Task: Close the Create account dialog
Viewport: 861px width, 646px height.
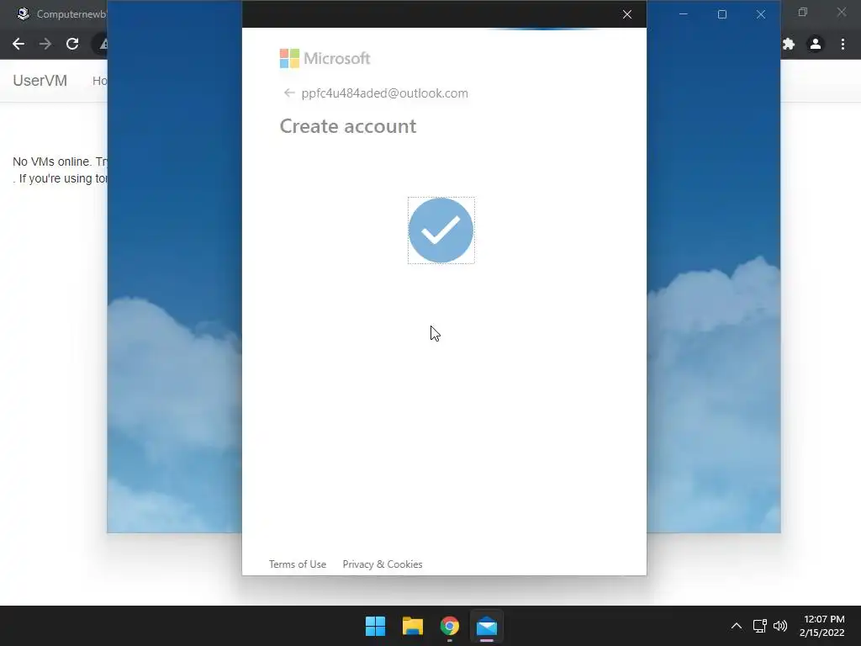Action: [x=627, y=14]
